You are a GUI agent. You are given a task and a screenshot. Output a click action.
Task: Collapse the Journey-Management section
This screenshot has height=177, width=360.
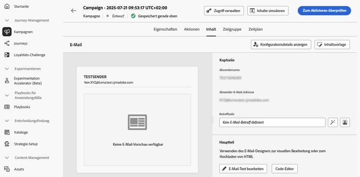(x=7, y=21)
